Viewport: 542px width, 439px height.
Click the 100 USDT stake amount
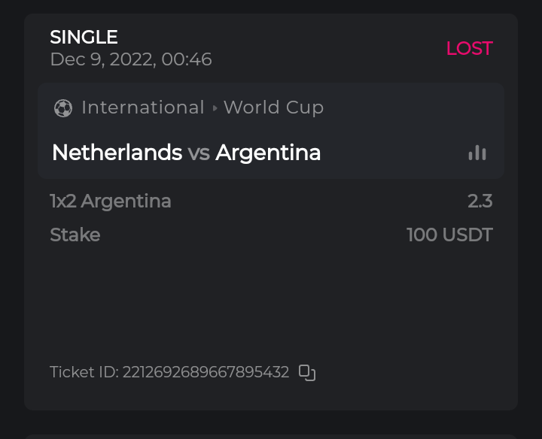tap(449, 235)
